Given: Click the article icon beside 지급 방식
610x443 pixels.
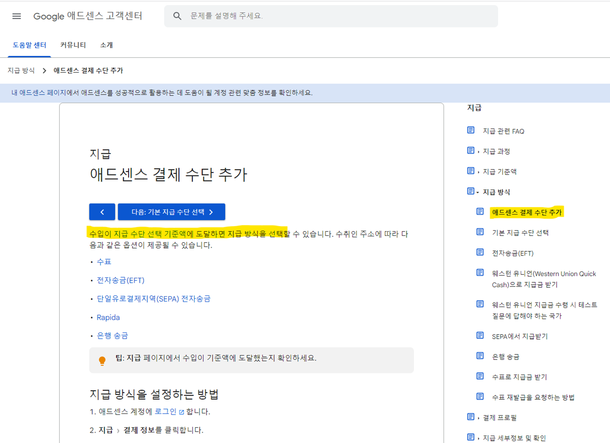Looking at the screenshot, I should pos(471,191).
